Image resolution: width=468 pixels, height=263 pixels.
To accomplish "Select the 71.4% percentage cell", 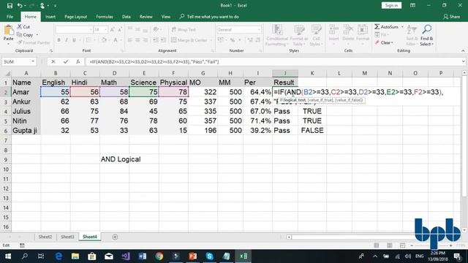I will point(258,121).
